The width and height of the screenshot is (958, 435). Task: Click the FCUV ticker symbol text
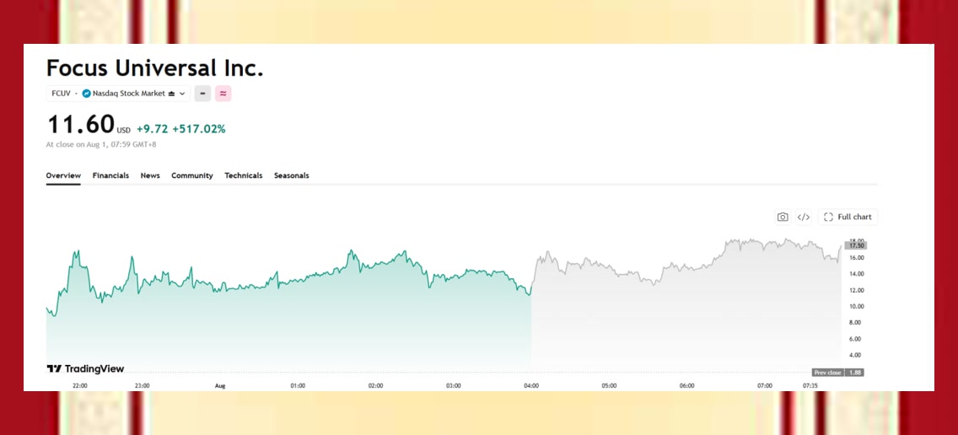tap(61, 94)
